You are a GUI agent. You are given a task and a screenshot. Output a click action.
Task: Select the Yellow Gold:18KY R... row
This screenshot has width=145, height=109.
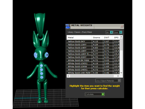pos(93,54)
